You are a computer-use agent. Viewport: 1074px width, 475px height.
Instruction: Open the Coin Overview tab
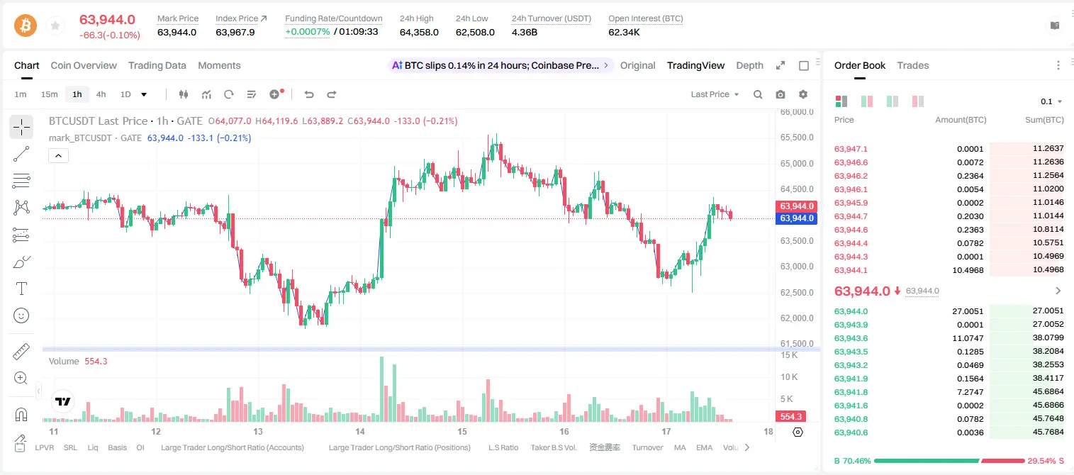(x=84, y=65)
